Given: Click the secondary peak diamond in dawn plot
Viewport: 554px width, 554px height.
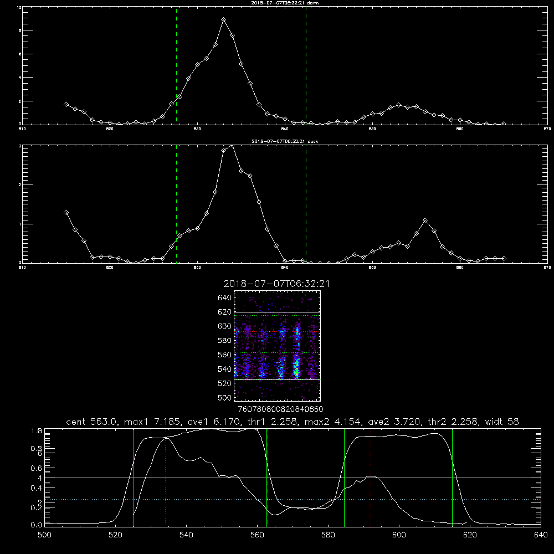Looking at the screenshot, I should [x=399, y=105].
